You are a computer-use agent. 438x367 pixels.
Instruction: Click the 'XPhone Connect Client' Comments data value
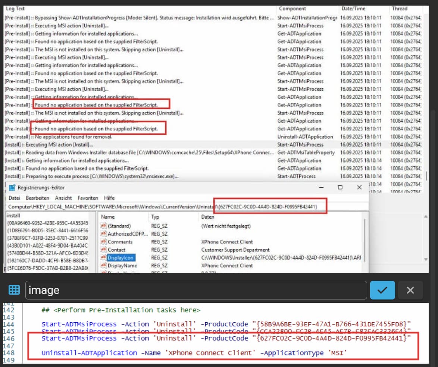point(227,242)
